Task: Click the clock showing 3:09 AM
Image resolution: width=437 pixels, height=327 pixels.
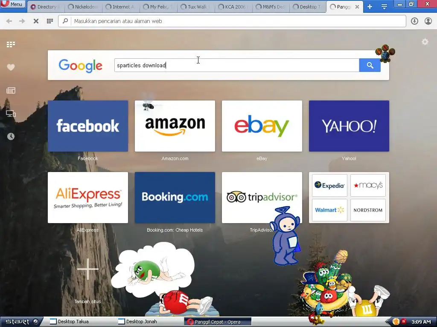Action: point(421,322)
